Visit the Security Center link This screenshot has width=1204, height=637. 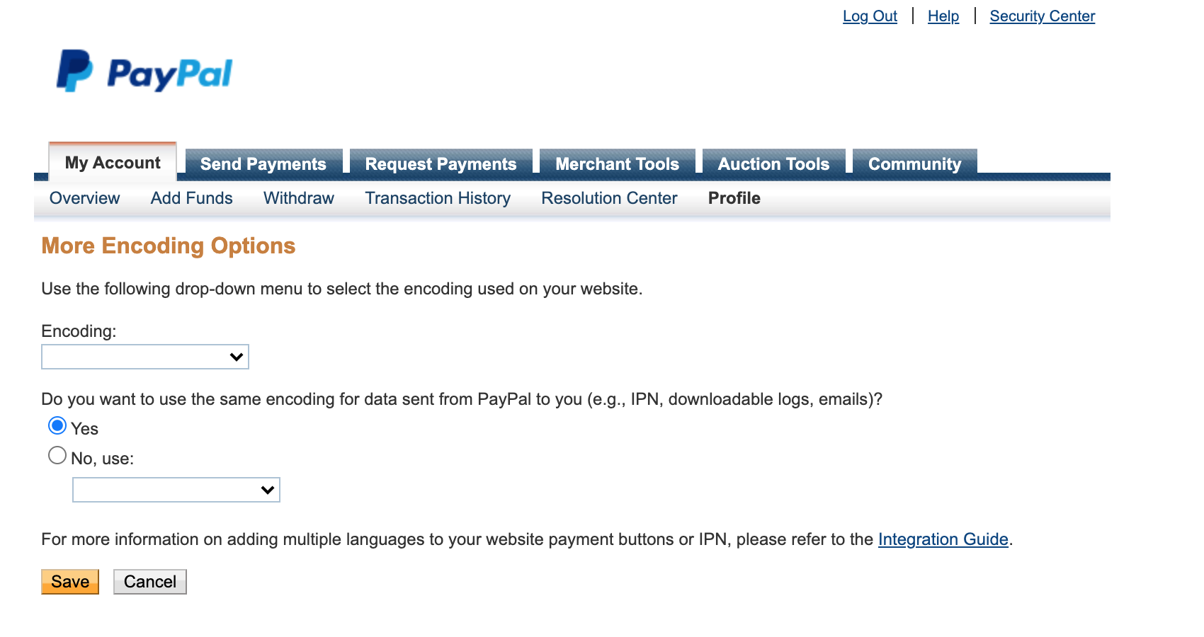coord(1042,16)
